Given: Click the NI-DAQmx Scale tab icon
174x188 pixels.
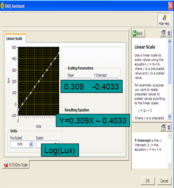Looking at the screenshot, I should coord(6,165).
